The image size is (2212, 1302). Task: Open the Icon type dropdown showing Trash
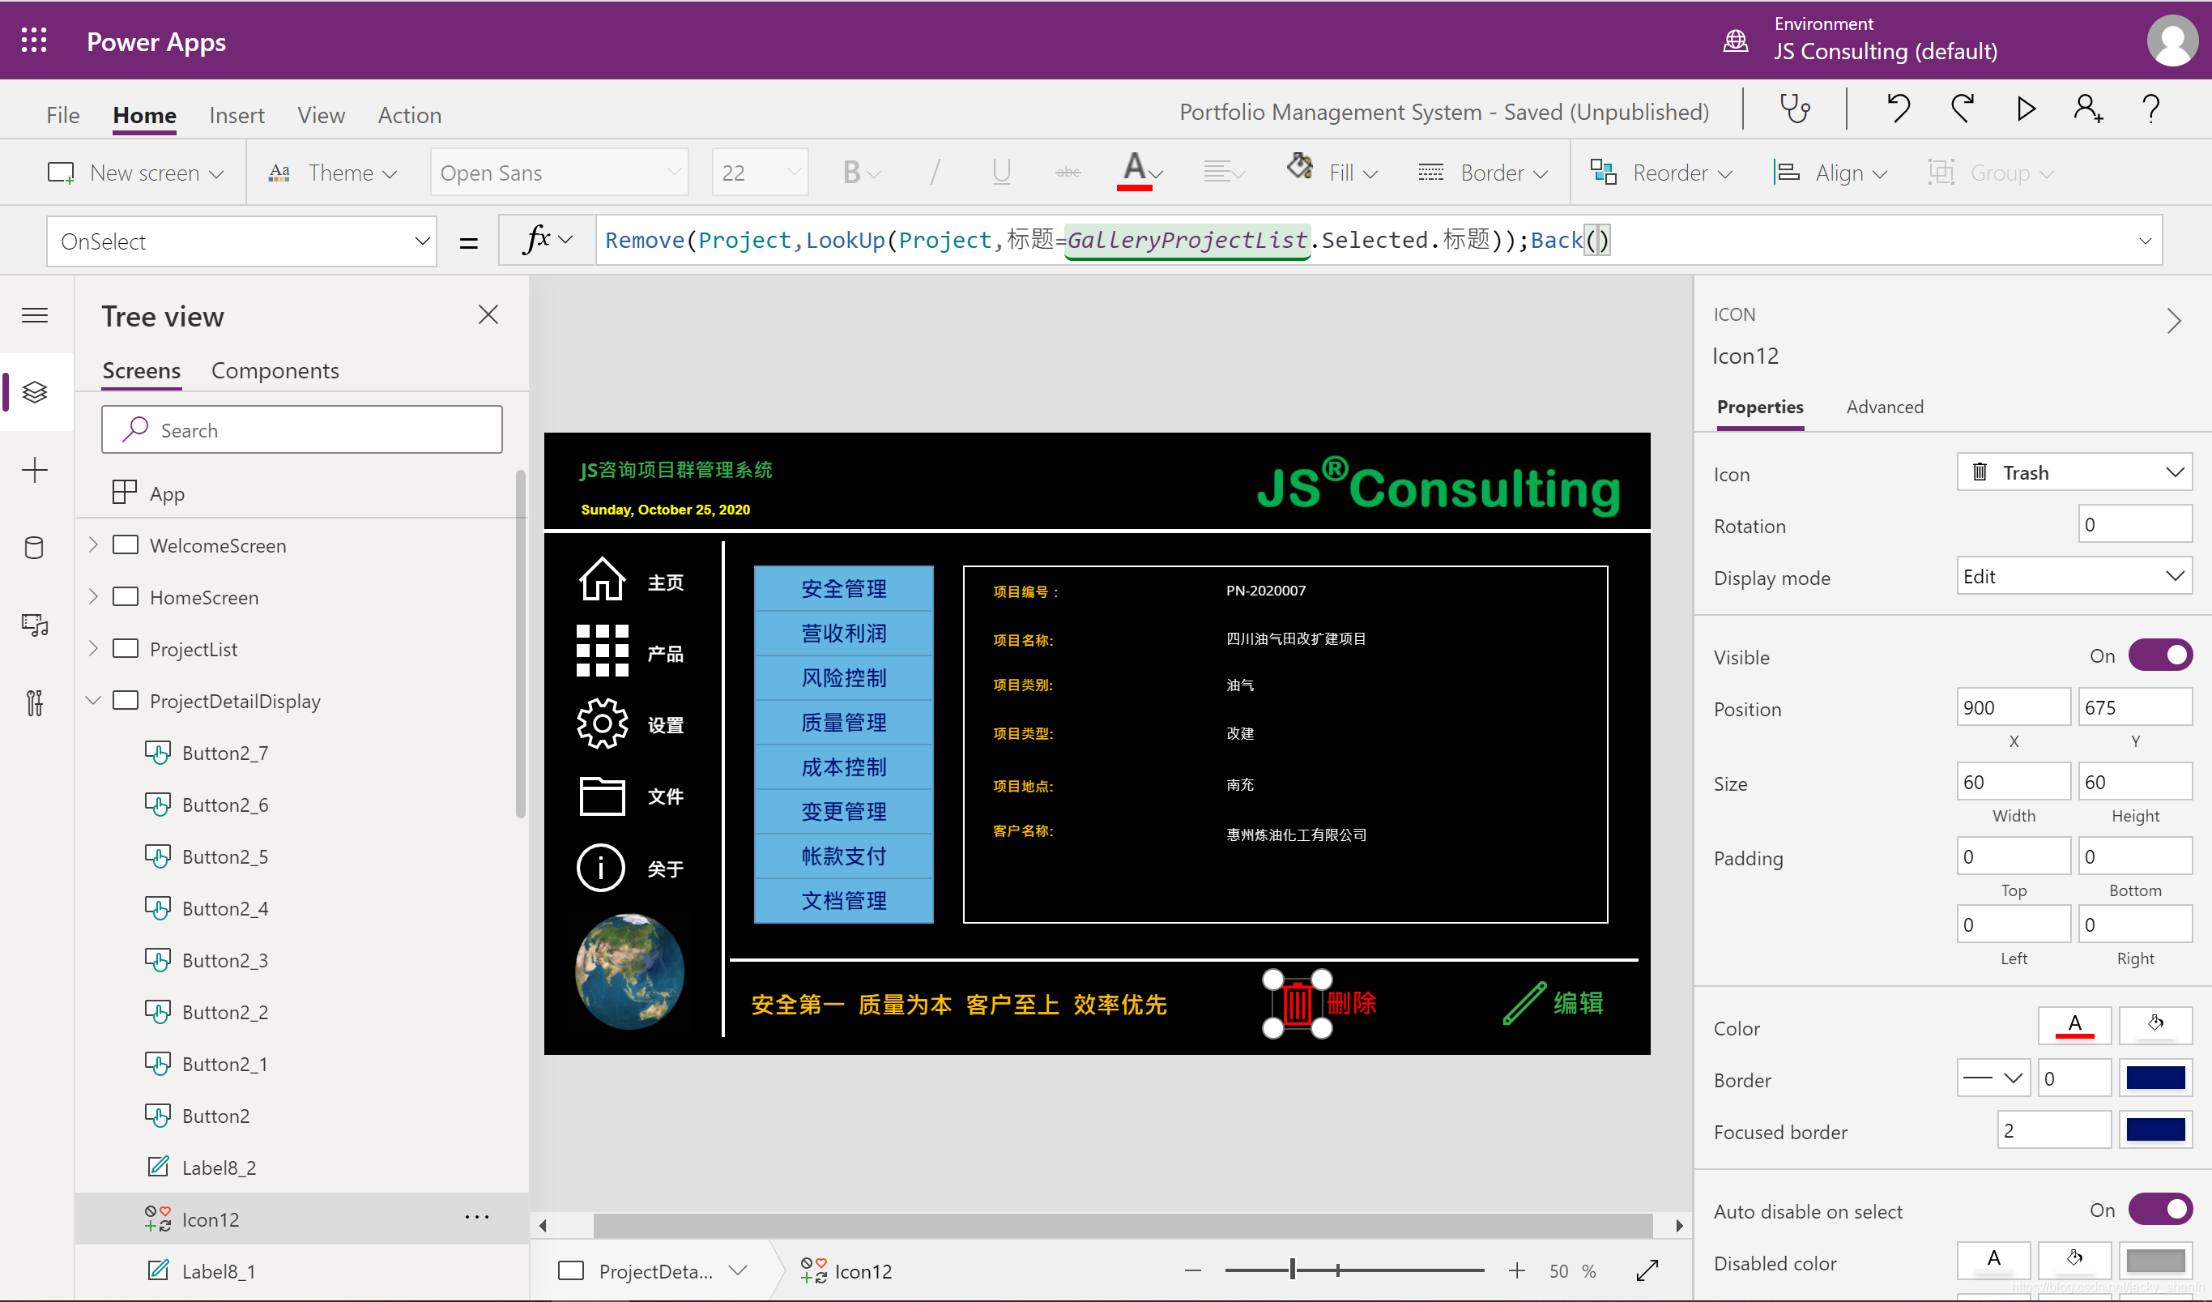click(2074, 472)
